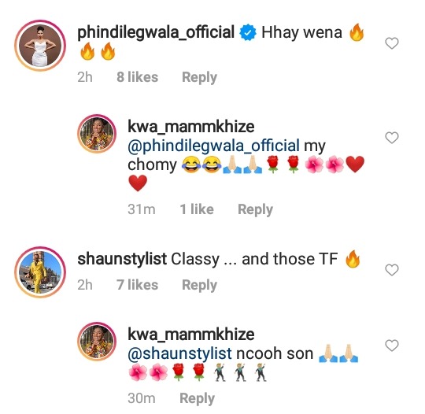This screenshot has width=425, height=414.
Task: View the 1 like on kwa_mammkhize's reply
Action: coord(197,209)
